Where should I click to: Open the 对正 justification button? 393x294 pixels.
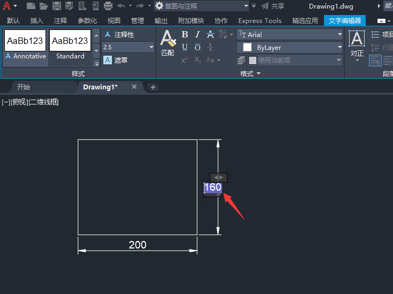[x=357, y=45]
